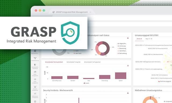172x103 pixels.
Task: Click the tall Security Incidents bar
Action: pyautogui.click(x=79, y=100)
